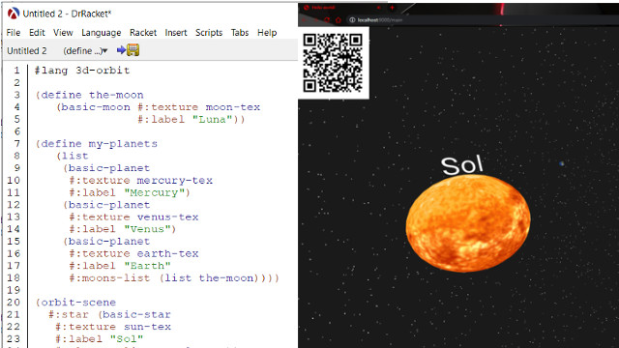Screen dimensions: 619x348
Task: Click the DrRacket logo in the title bar
Action: 13,14
